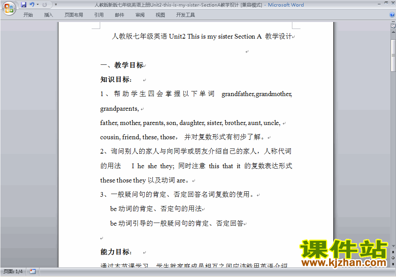The width and height of the screenshot is (396, 277).
Task: Click the greyed Redo icon
Action: (x=45, y=5)
